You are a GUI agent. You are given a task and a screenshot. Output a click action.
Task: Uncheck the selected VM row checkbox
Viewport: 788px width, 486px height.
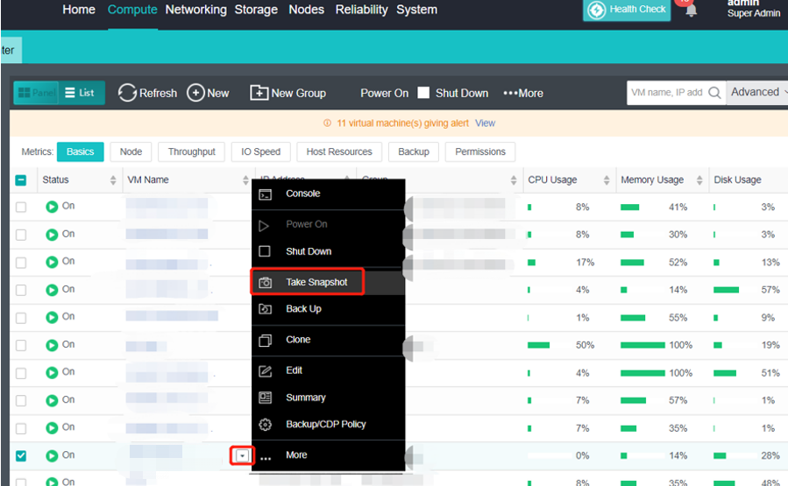[21, 455]
